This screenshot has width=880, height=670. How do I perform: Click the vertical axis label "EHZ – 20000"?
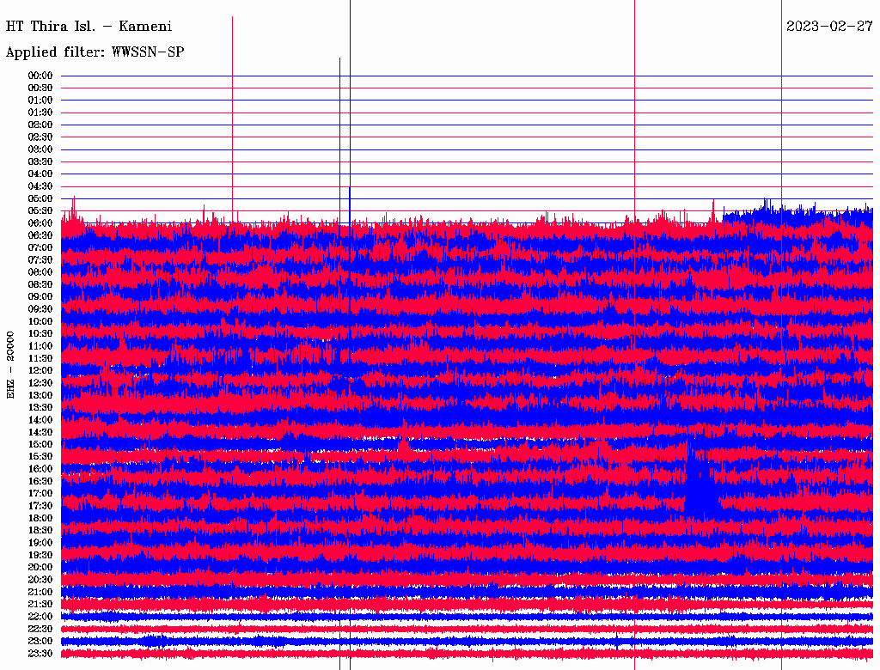pyautogui.click(x=10, y=365)
